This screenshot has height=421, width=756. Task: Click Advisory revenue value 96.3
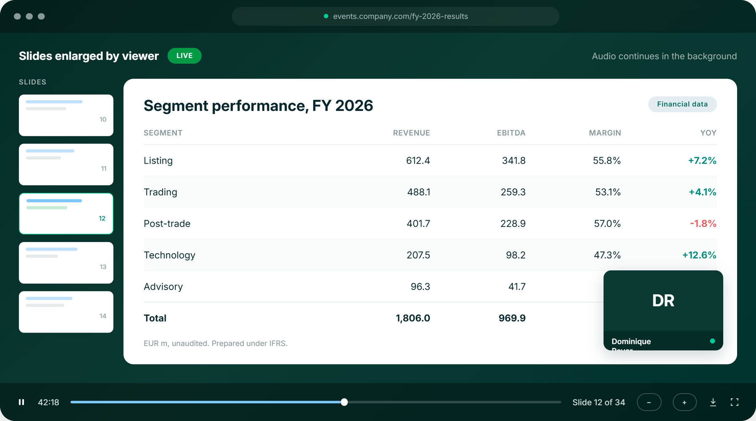click(421, 287)
